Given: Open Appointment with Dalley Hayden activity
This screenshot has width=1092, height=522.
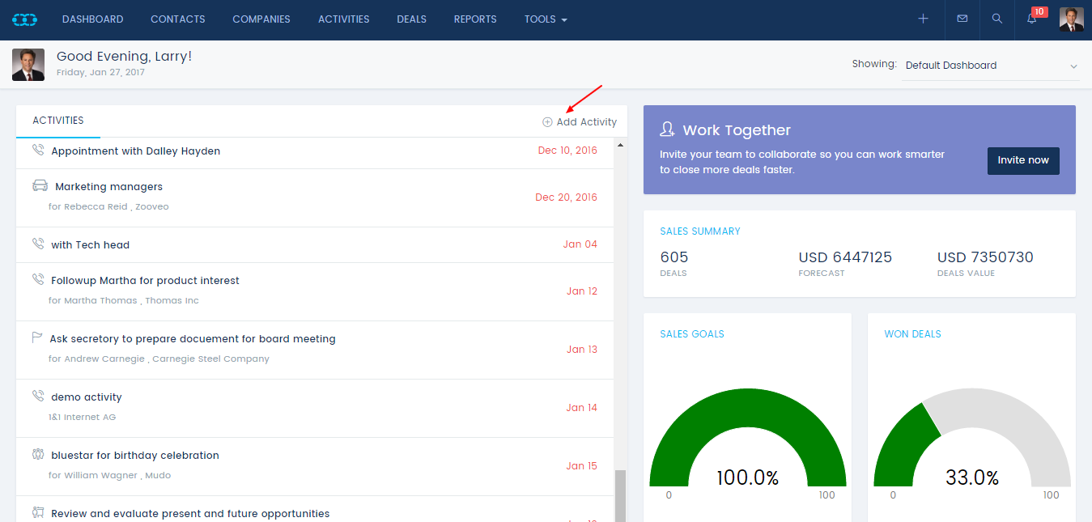Looking at the screenshot, I should tap(136, 151).
